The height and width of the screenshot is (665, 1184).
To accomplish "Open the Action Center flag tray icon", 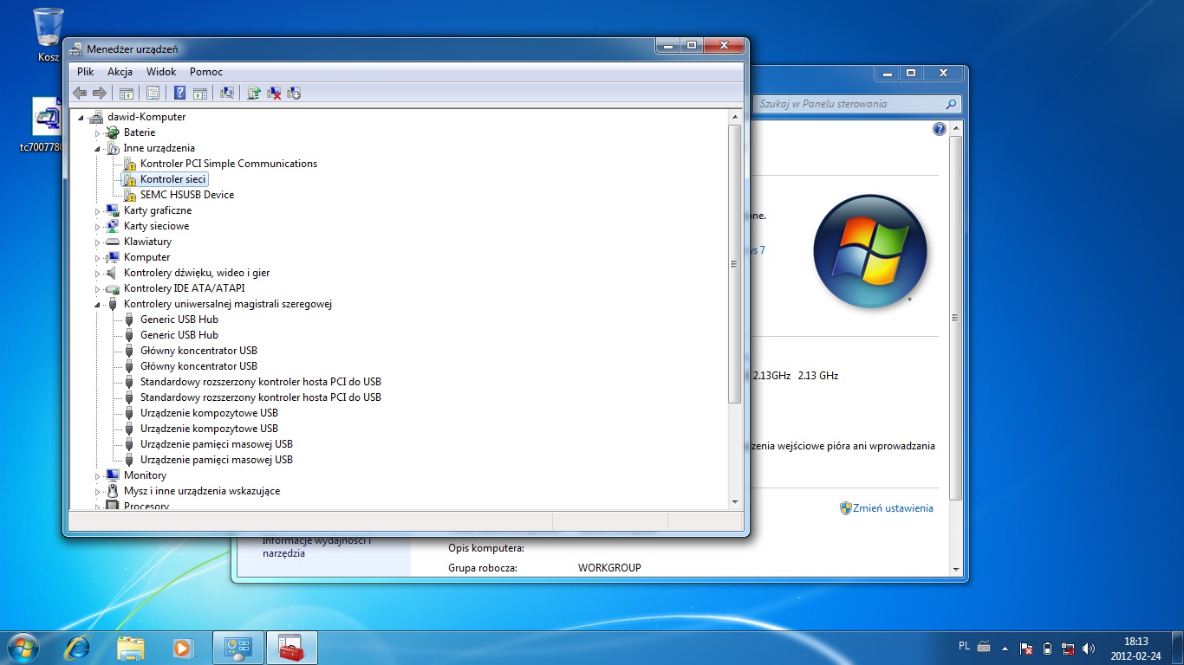I will pos(1026,648).
